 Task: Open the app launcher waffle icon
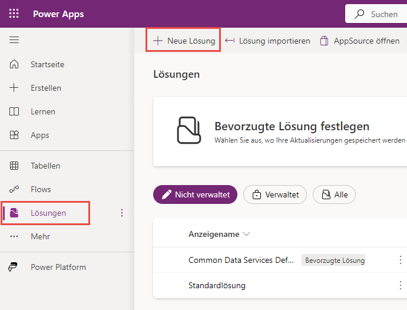(14, 14)
